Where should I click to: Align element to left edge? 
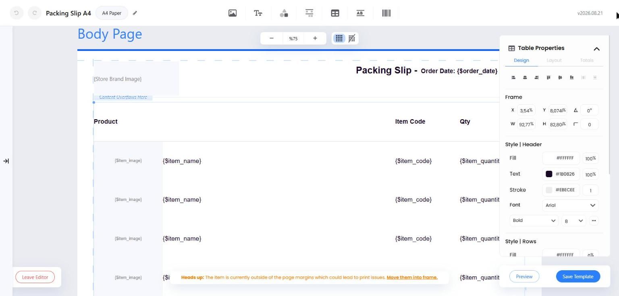point(513,77)
